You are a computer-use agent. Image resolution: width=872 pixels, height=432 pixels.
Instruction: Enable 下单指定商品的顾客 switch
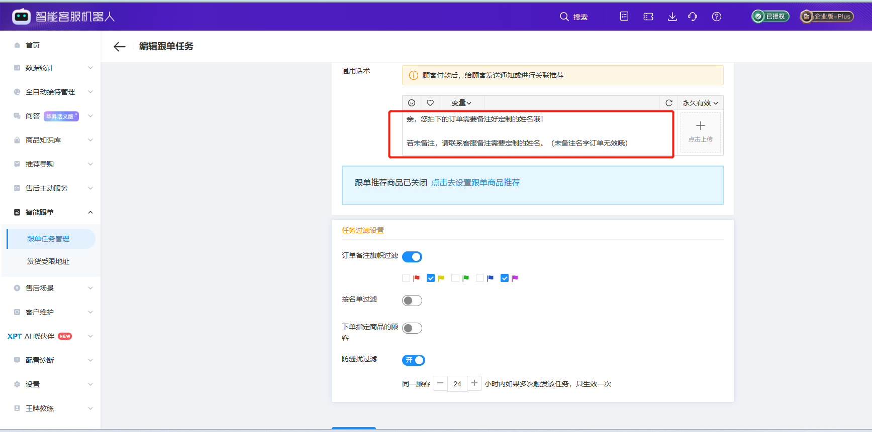pos(412,328)
